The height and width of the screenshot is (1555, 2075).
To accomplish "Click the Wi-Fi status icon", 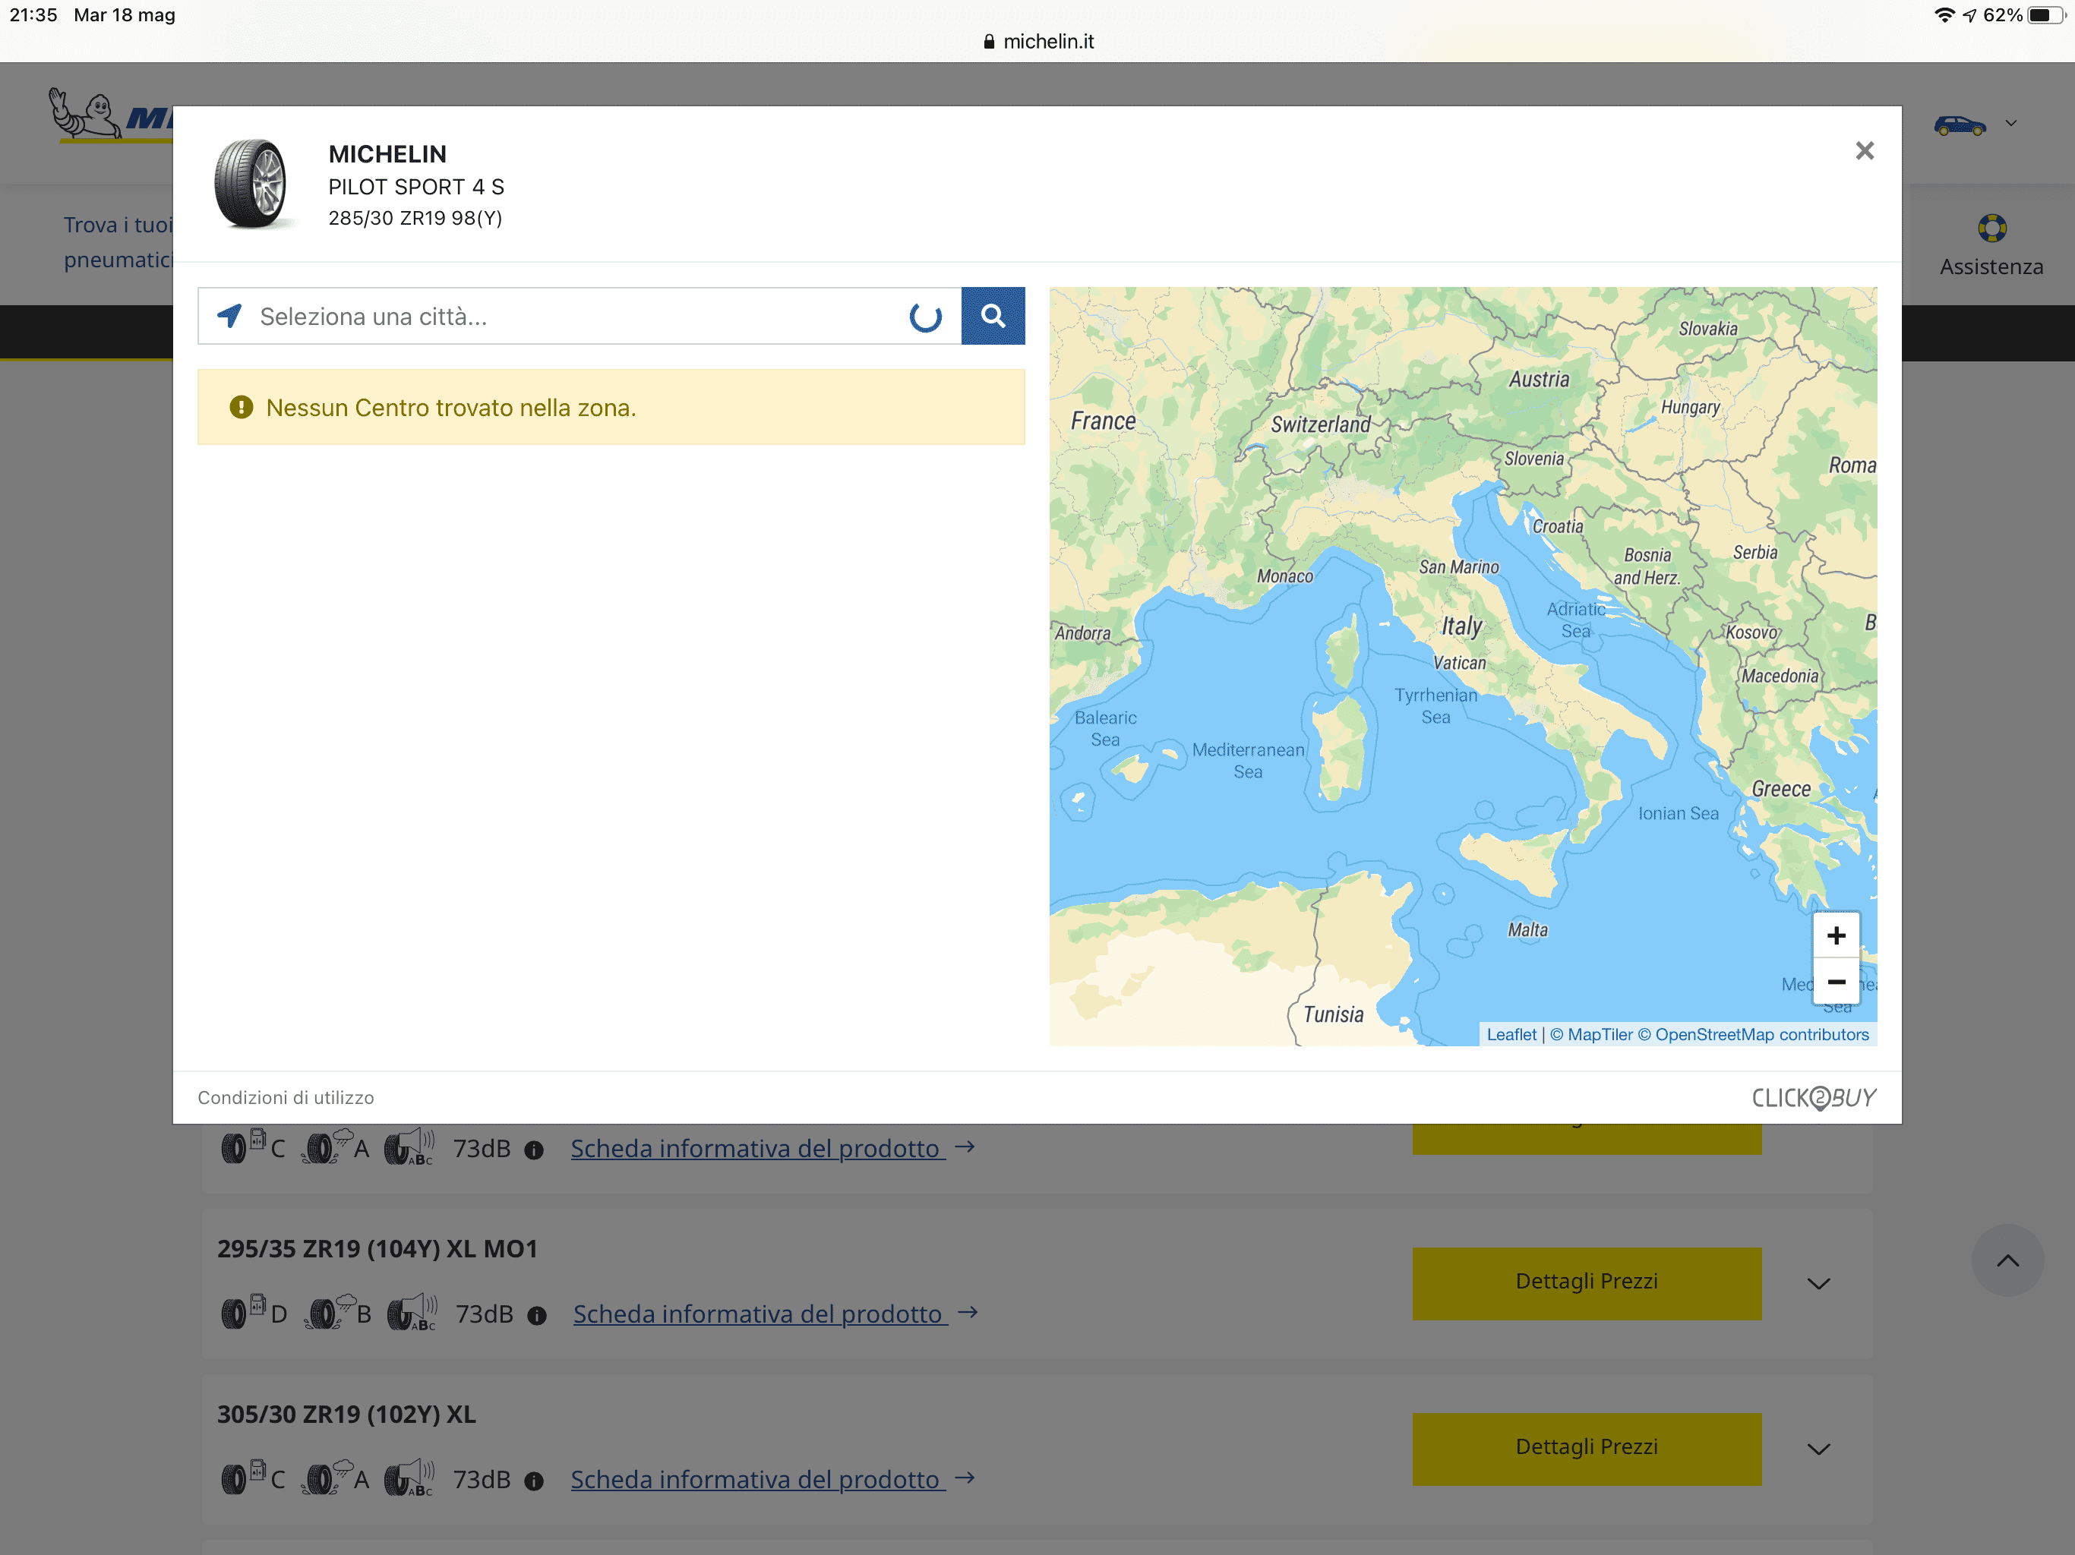I will (x=1944, y=15).
